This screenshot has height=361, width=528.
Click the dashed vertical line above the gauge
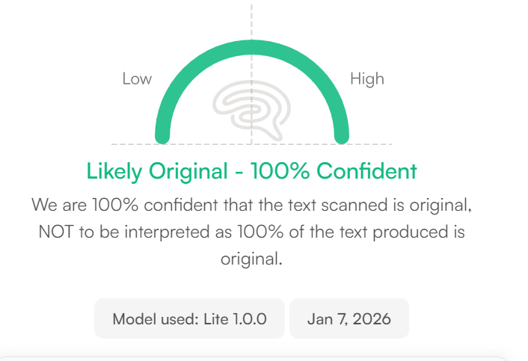pos(251,19)
